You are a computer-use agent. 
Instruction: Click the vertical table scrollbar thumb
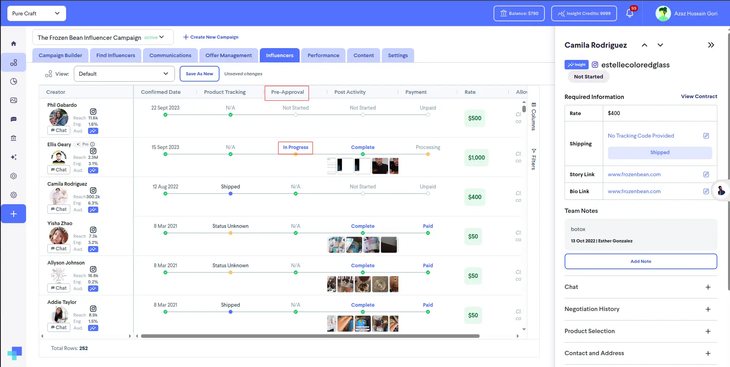click(x=524, y=109)
